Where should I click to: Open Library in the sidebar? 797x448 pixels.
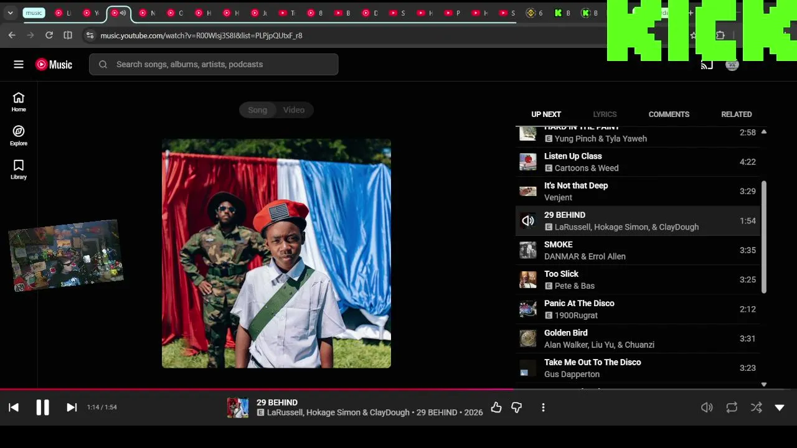[x=19, y=169]
